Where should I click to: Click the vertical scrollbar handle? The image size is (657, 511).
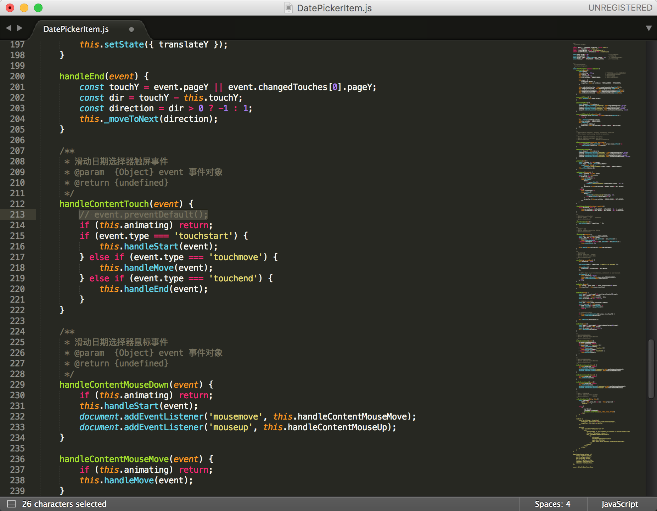(651, 369)
